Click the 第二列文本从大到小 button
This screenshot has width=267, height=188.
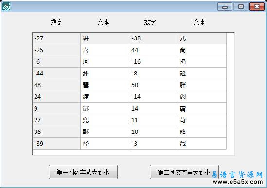tap(184, 172)
